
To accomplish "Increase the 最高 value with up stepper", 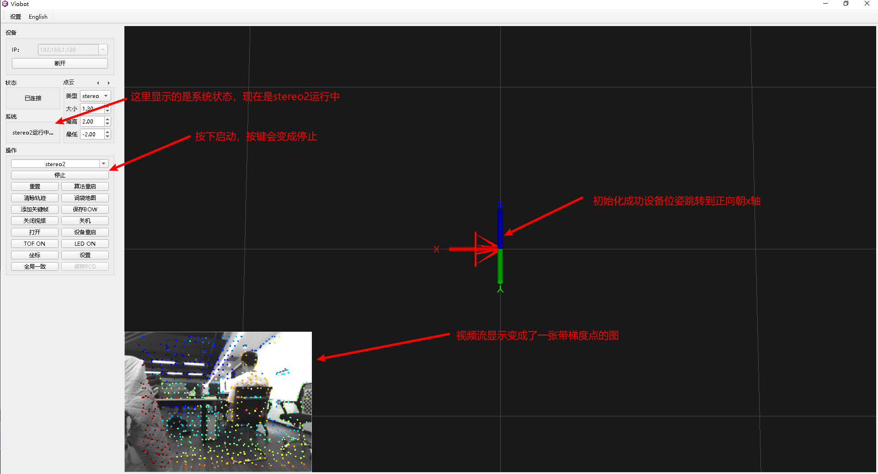I will pos(107,119).
